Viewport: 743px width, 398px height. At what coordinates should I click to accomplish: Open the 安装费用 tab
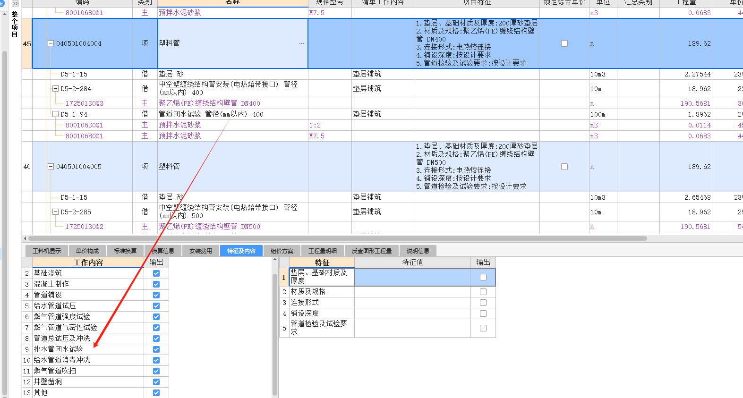(x=201, y=251)
